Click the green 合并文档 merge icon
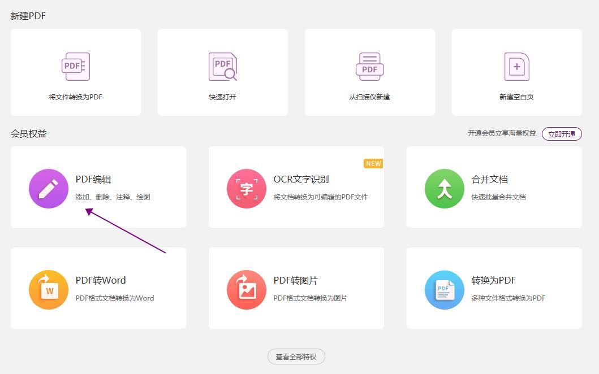 pyautogui.click(x=444, y=189)
